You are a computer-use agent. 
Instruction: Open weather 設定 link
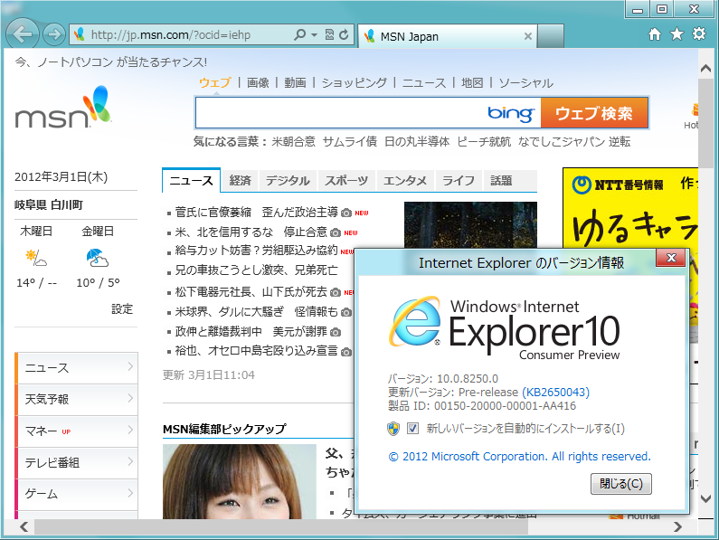pos(122,308)
